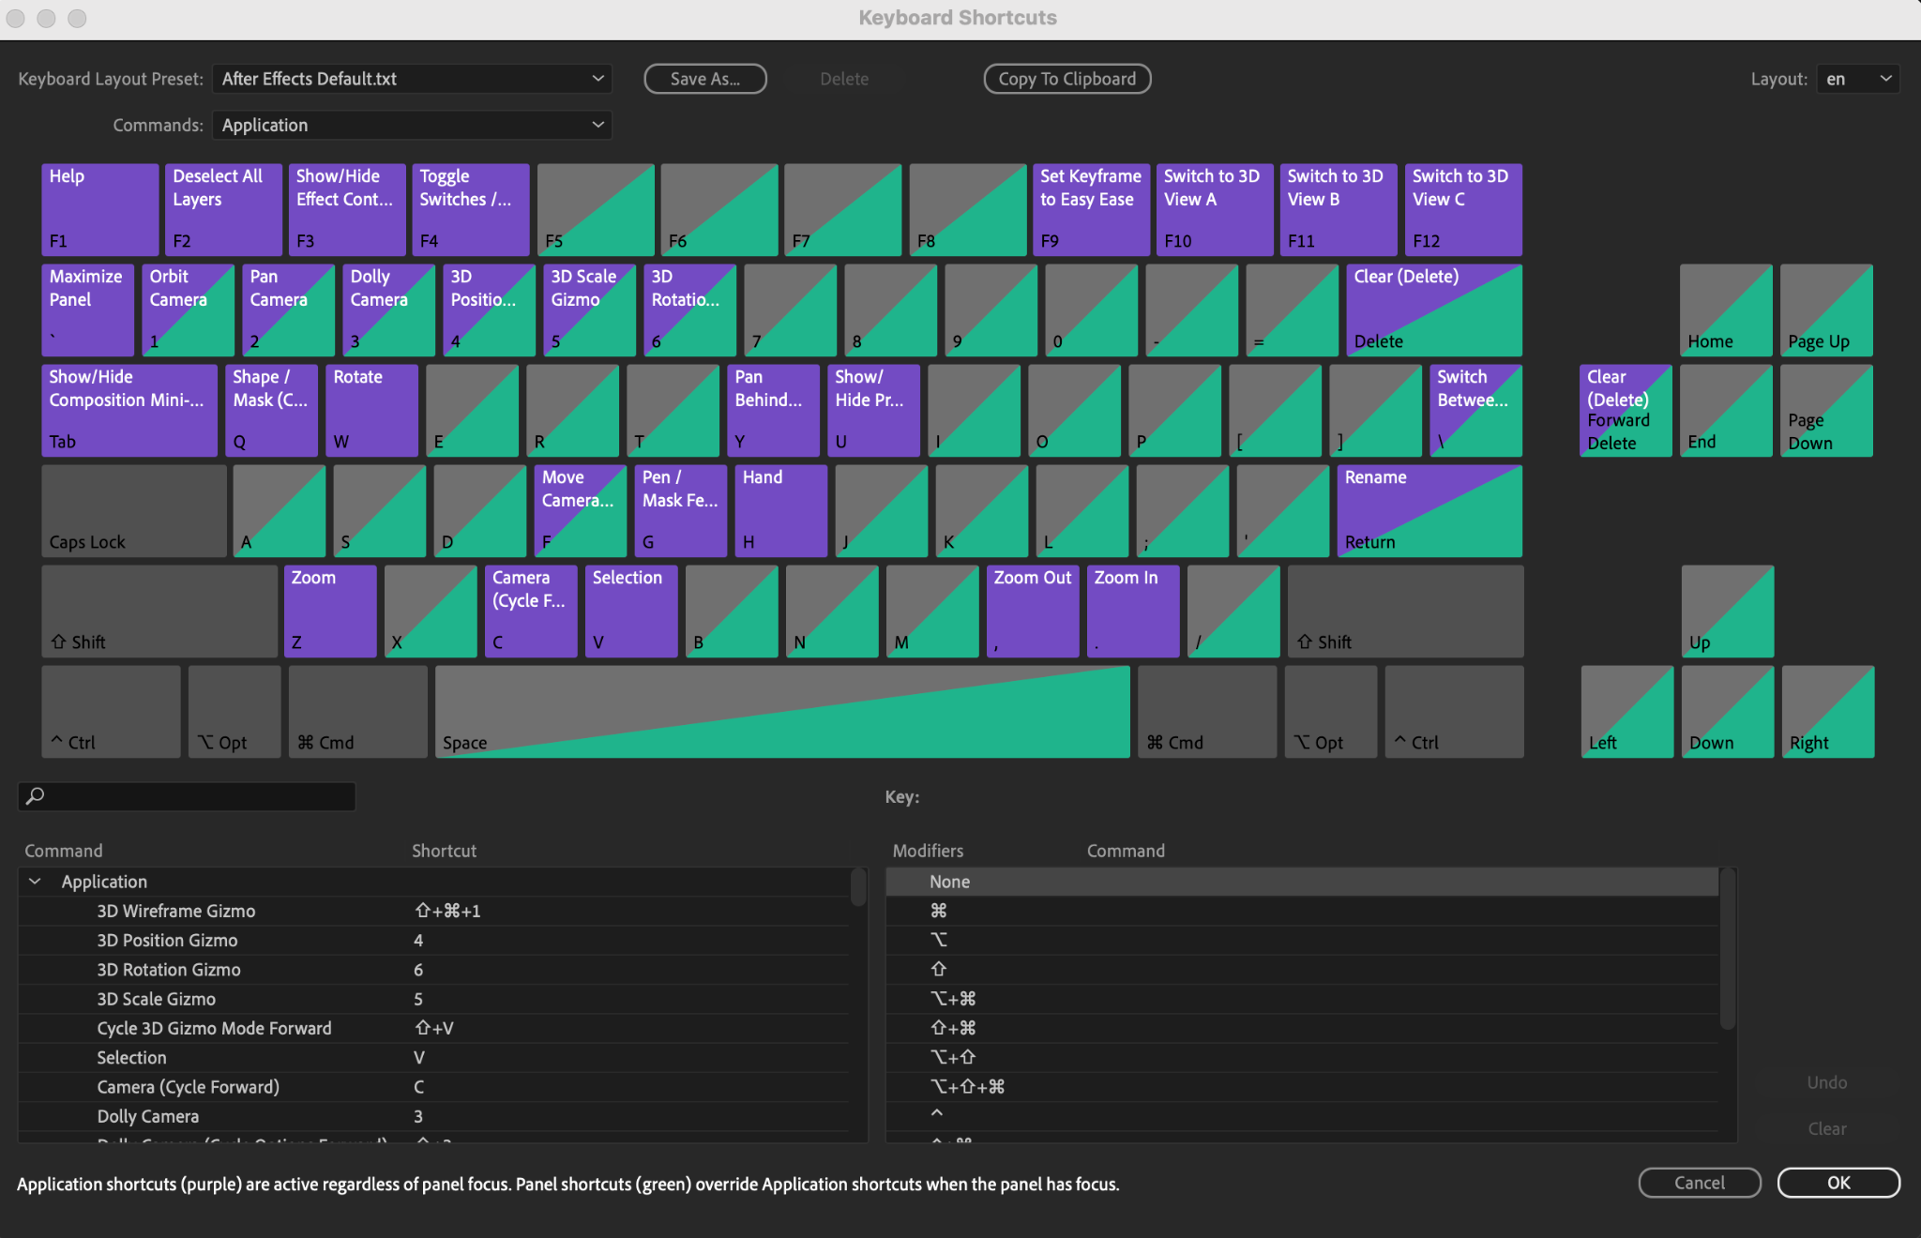
Task: Select the Zoom Z key tile
Action: click(329, 611)
